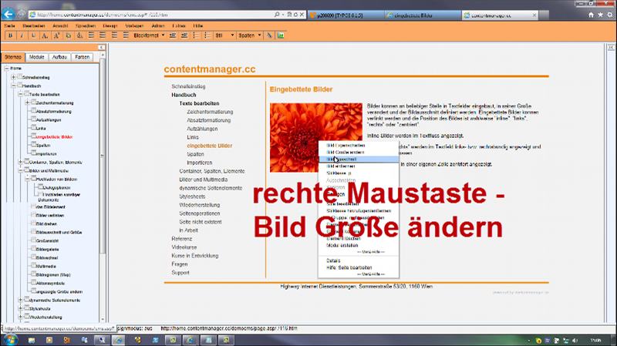Collapse Handbuch tree node

14,86
